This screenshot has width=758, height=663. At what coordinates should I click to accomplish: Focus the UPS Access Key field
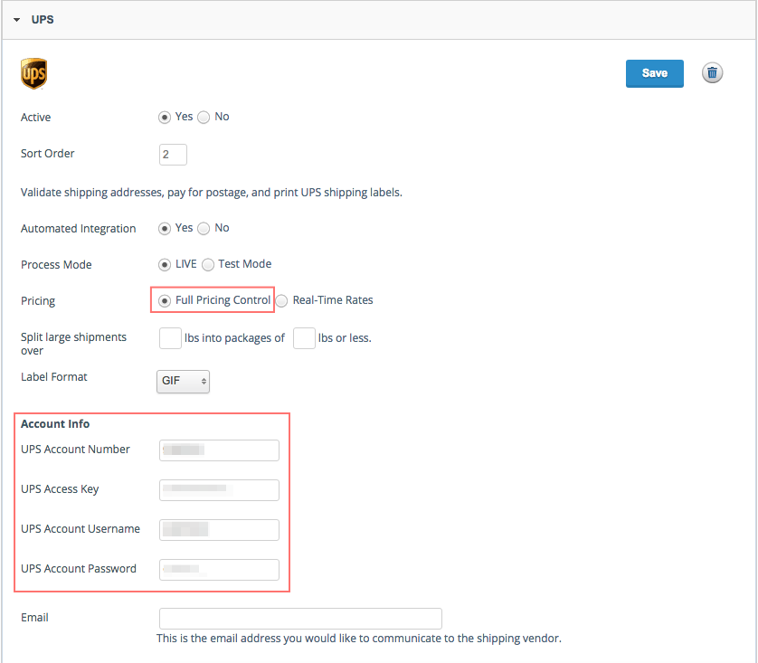[x=219, y=490]
